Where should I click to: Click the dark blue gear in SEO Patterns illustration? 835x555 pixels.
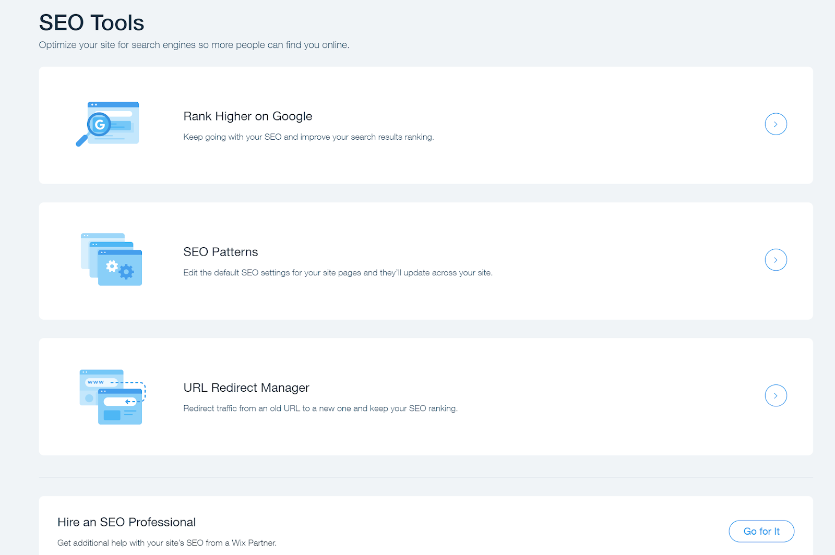126,272
